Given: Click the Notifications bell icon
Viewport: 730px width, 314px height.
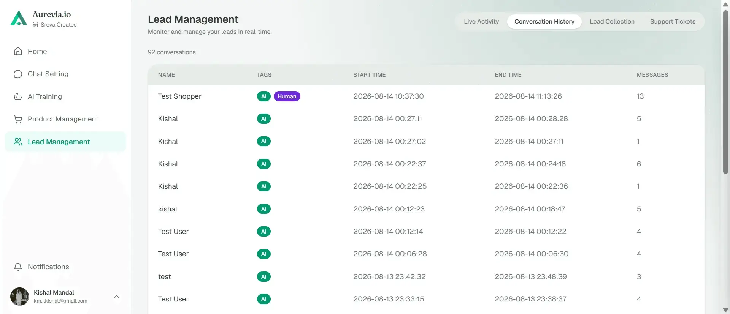Looking at the screenshot, I should [x=18, y=267].
